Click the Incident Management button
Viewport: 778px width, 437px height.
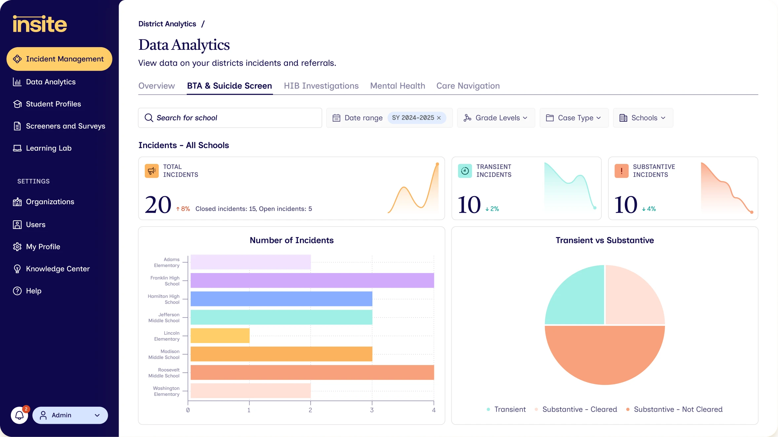[x=59, y=59]
